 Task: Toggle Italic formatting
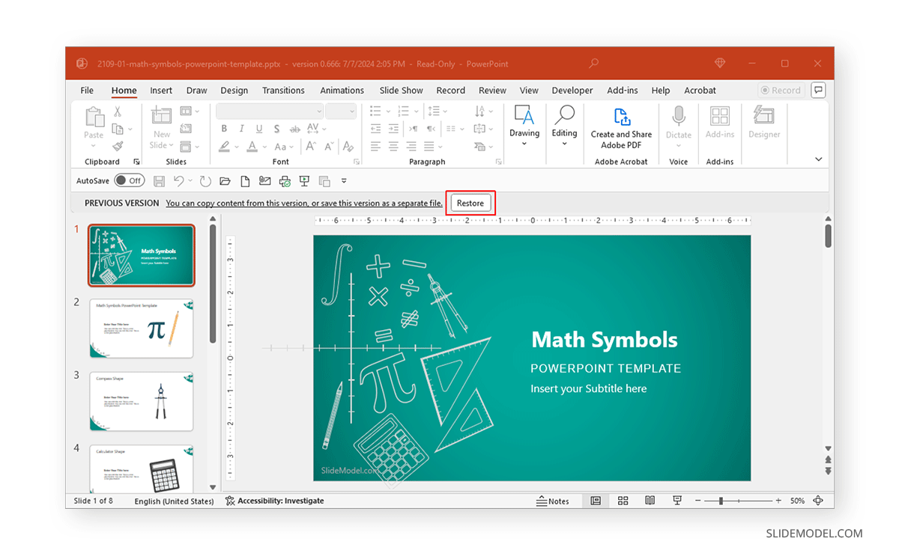tap(242, 129)
